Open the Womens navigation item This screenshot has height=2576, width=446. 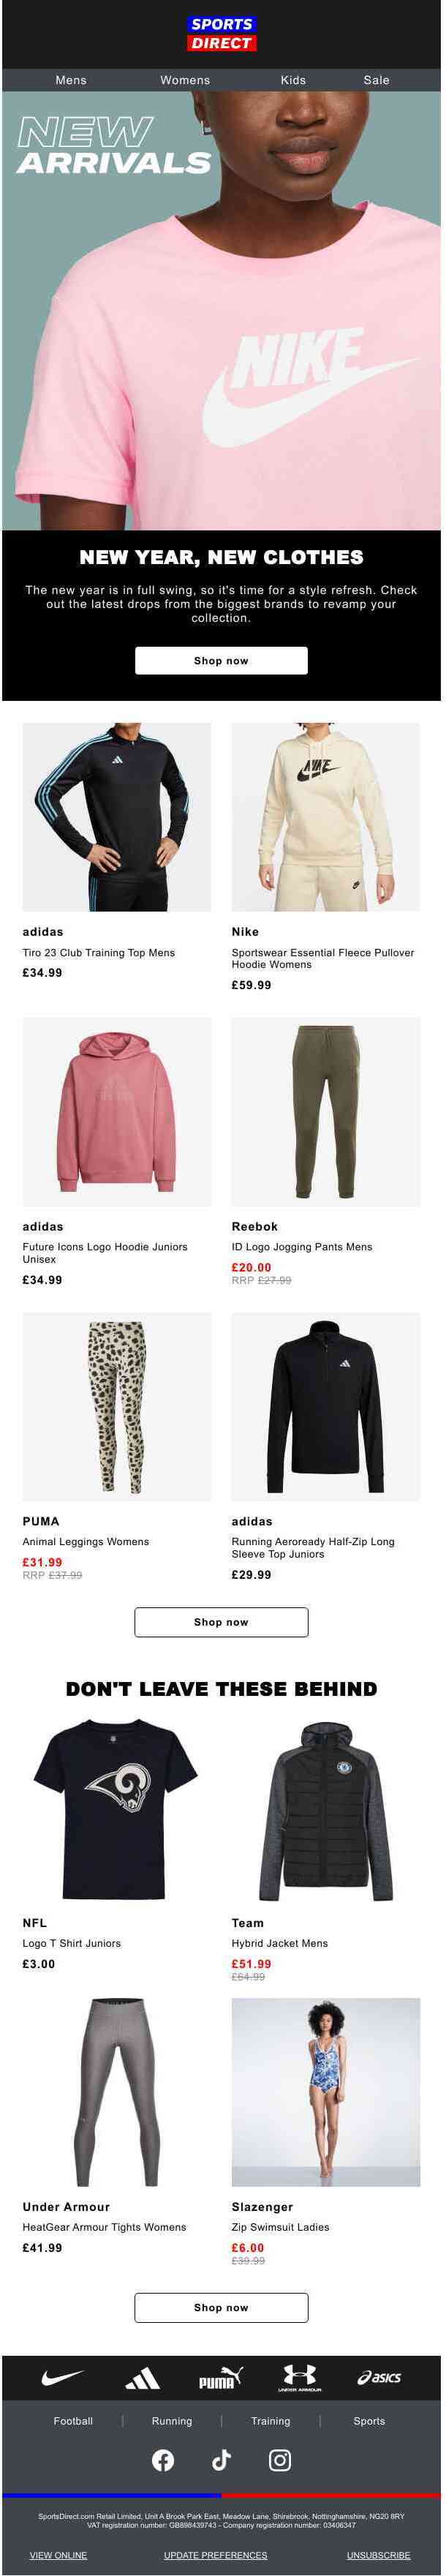point(186,81)
